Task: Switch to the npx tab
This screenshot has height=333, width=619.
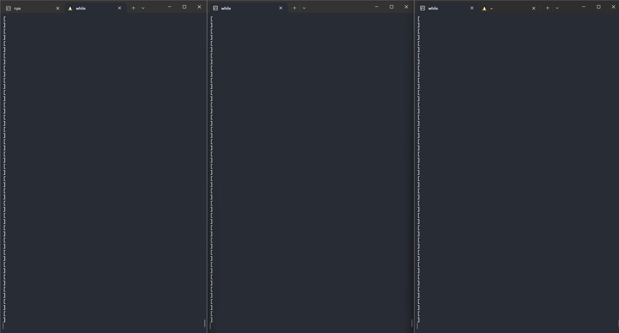Action: click(29, 8)
